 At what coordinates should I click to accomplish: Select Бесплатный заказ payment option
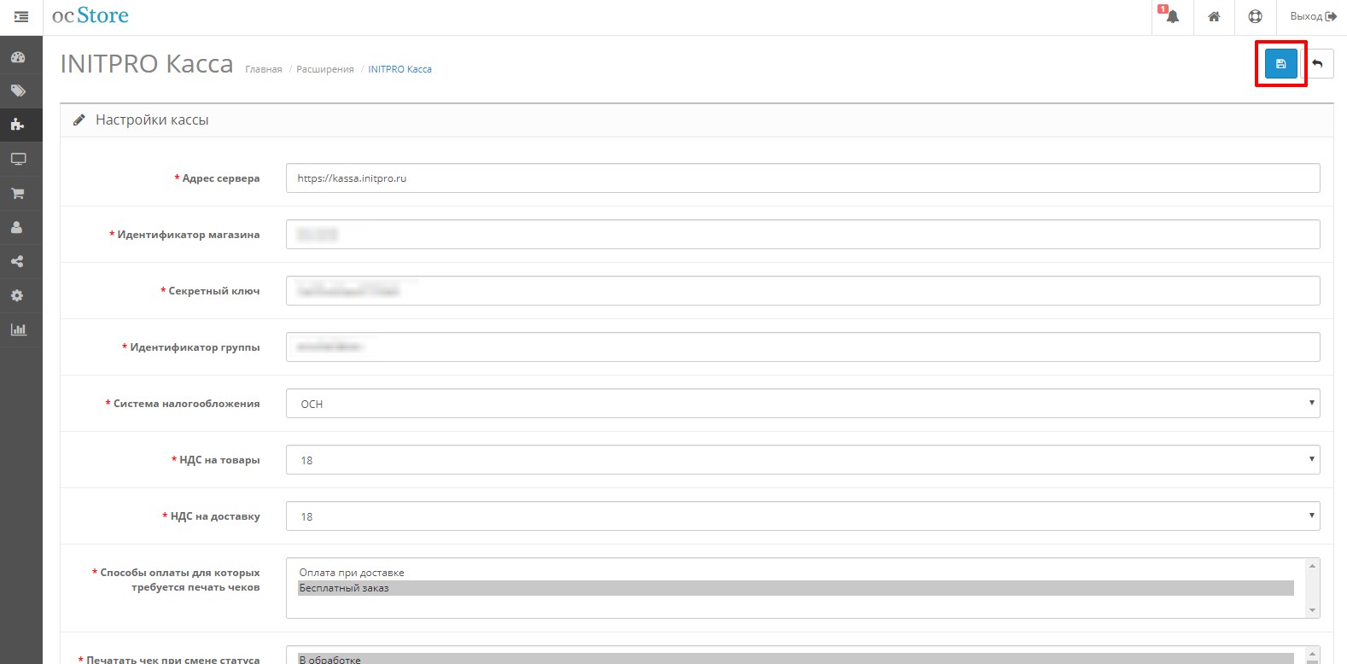[x=796, y=588]
